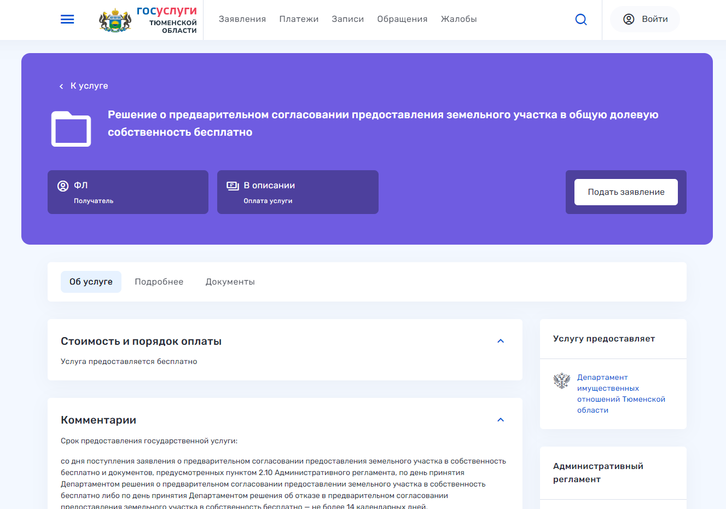726x509 pixels.
Task: Click the white folder icon in banner
Action: [71, 129]
